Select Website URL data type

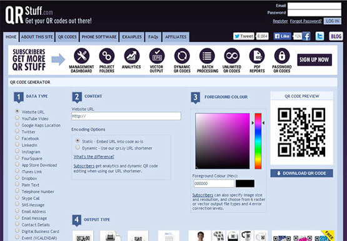pyautogui.click(x=18, y=111)
